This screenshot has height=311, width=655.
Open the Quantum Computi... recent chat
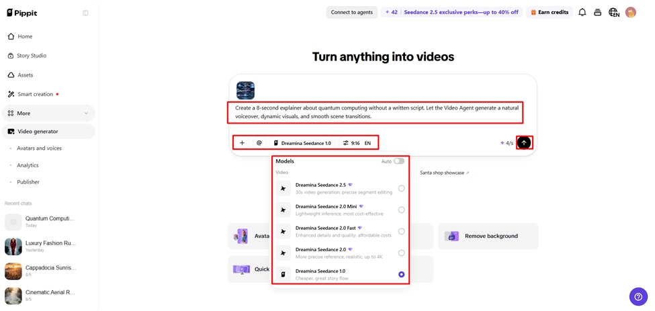tap(48, 222)
